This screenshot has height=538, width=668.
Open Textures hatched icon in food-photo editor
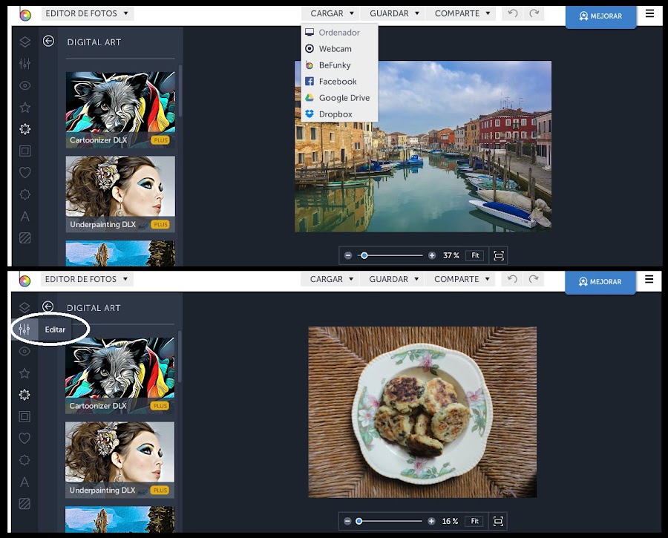point(24,504)
